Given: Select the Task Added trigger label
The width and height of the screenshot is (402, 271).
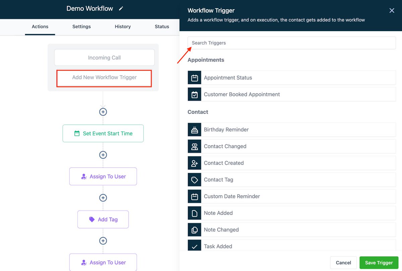Looking at the screenshot, I should [x=218, y=246].
